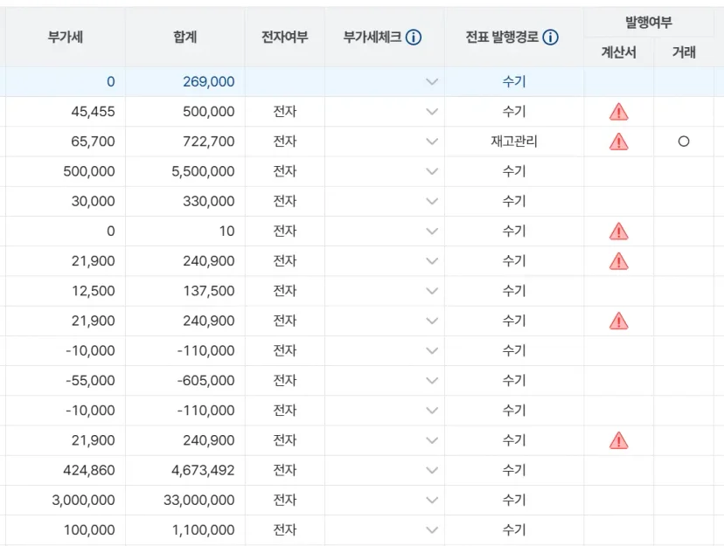
Task: Click the 계산서 sub-column header
Action: coord(619,52)
